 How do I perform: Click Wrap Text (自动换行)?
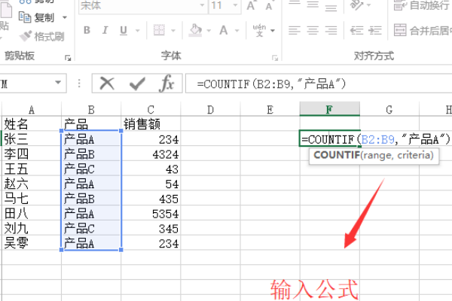click(x=423, y=5)
